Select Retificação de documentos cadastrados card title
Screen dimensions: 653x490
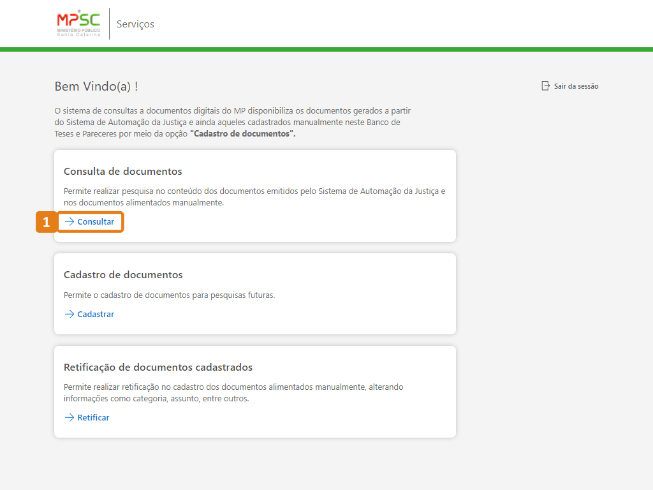pyautogui.click(x=158, y=367)
